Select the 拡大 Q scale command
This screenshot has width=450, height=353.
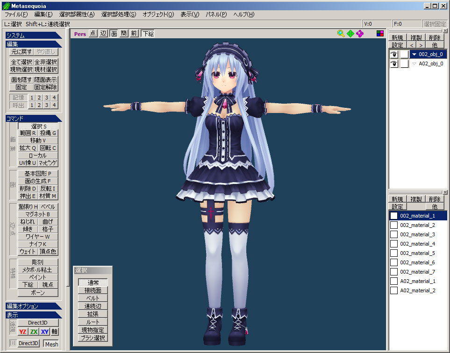[28, 148]
